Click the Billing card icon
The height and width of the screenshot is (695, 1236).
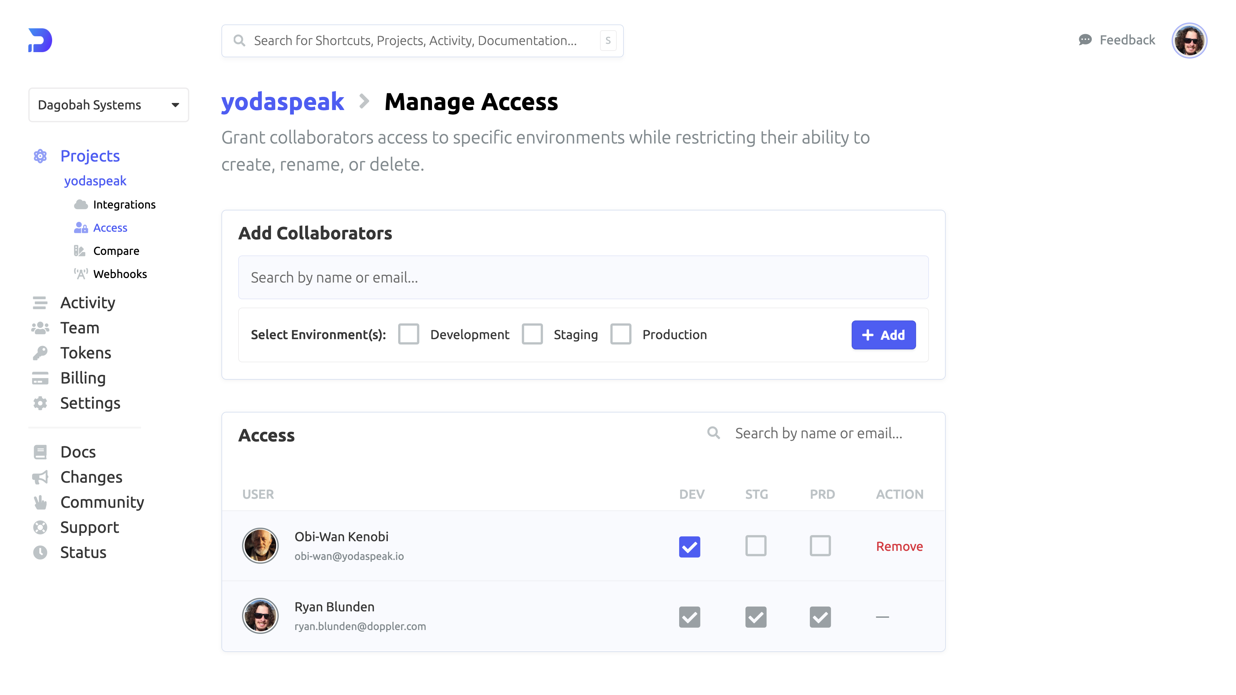click(40, 378)
